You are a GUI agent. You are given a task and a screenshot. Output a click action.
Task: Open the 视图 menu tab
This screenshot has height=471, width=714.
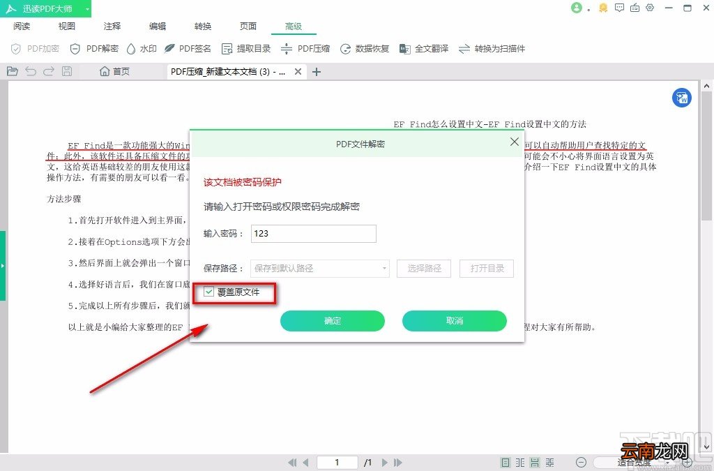(x=67, y=27)
